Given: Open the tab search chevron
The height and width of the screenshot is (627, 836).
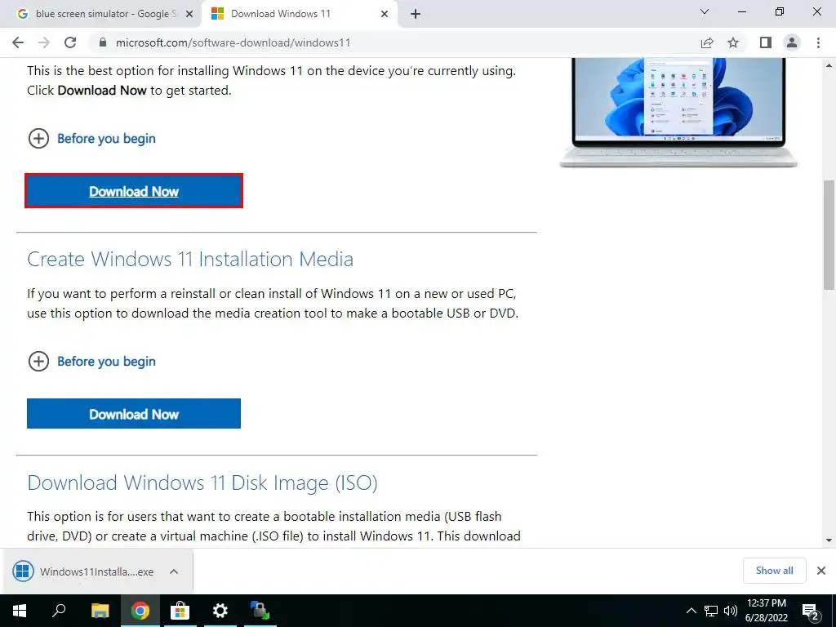Looking at the screenshot, I should pyautogui.click(x=705, y=11).
